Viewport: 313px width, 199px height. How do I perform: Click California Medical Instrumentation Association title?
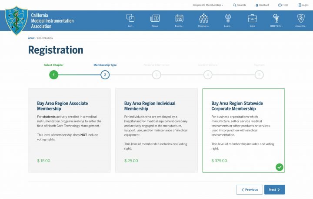point(52,21)
